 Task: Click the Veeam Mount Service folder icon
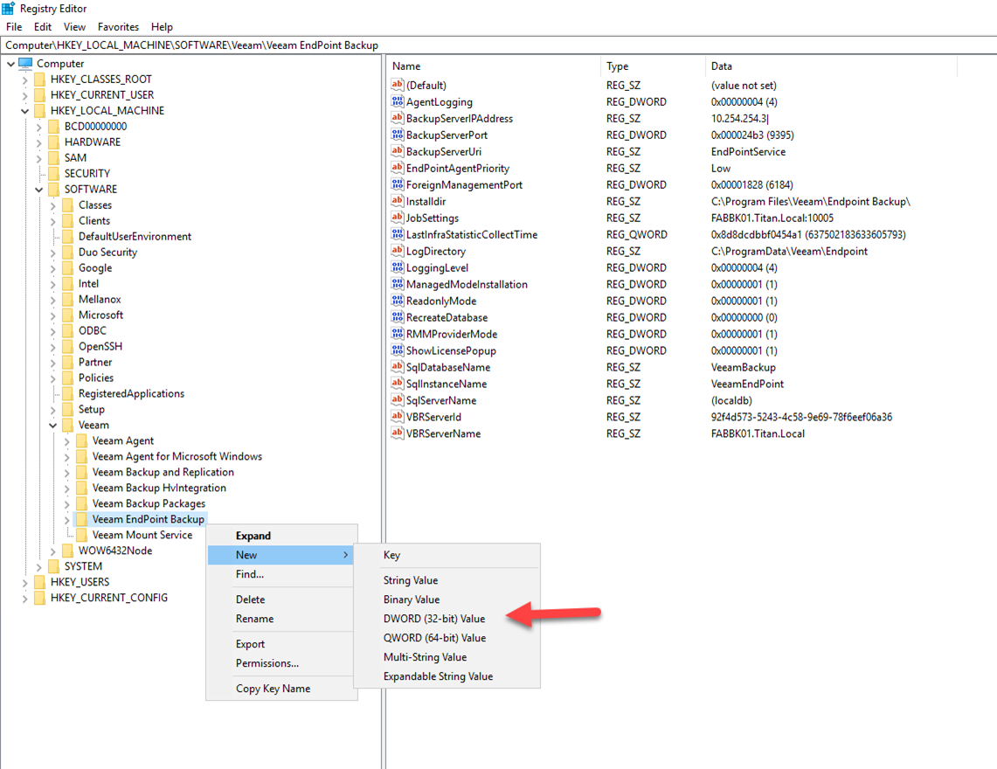(x=81, y=535)
